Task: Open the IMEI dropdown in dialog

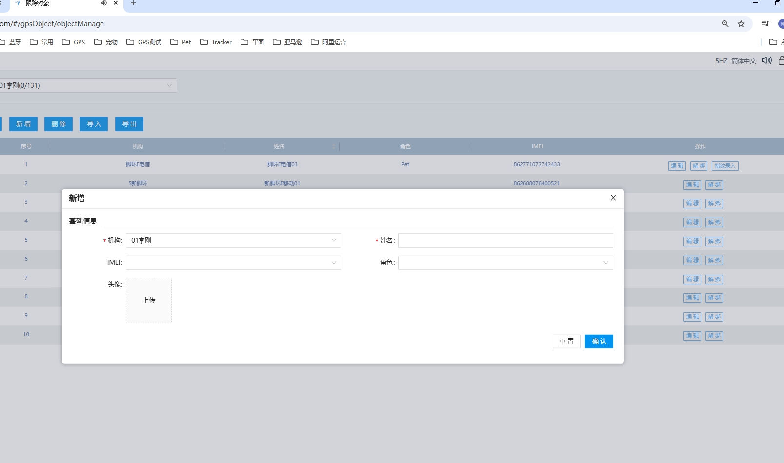Action: pyautogui.click(x=233, y=263)
